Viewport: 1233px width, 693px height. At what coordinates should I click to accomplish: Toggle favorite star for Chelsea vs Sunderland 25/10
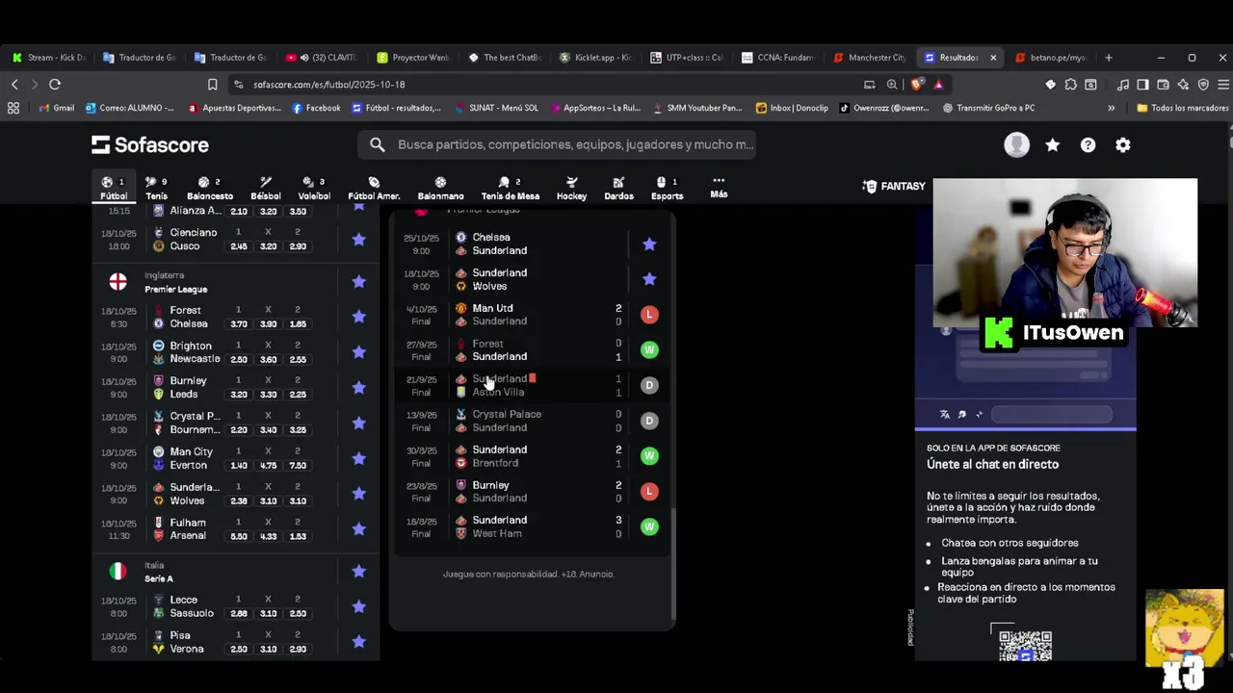pos(649,244)
